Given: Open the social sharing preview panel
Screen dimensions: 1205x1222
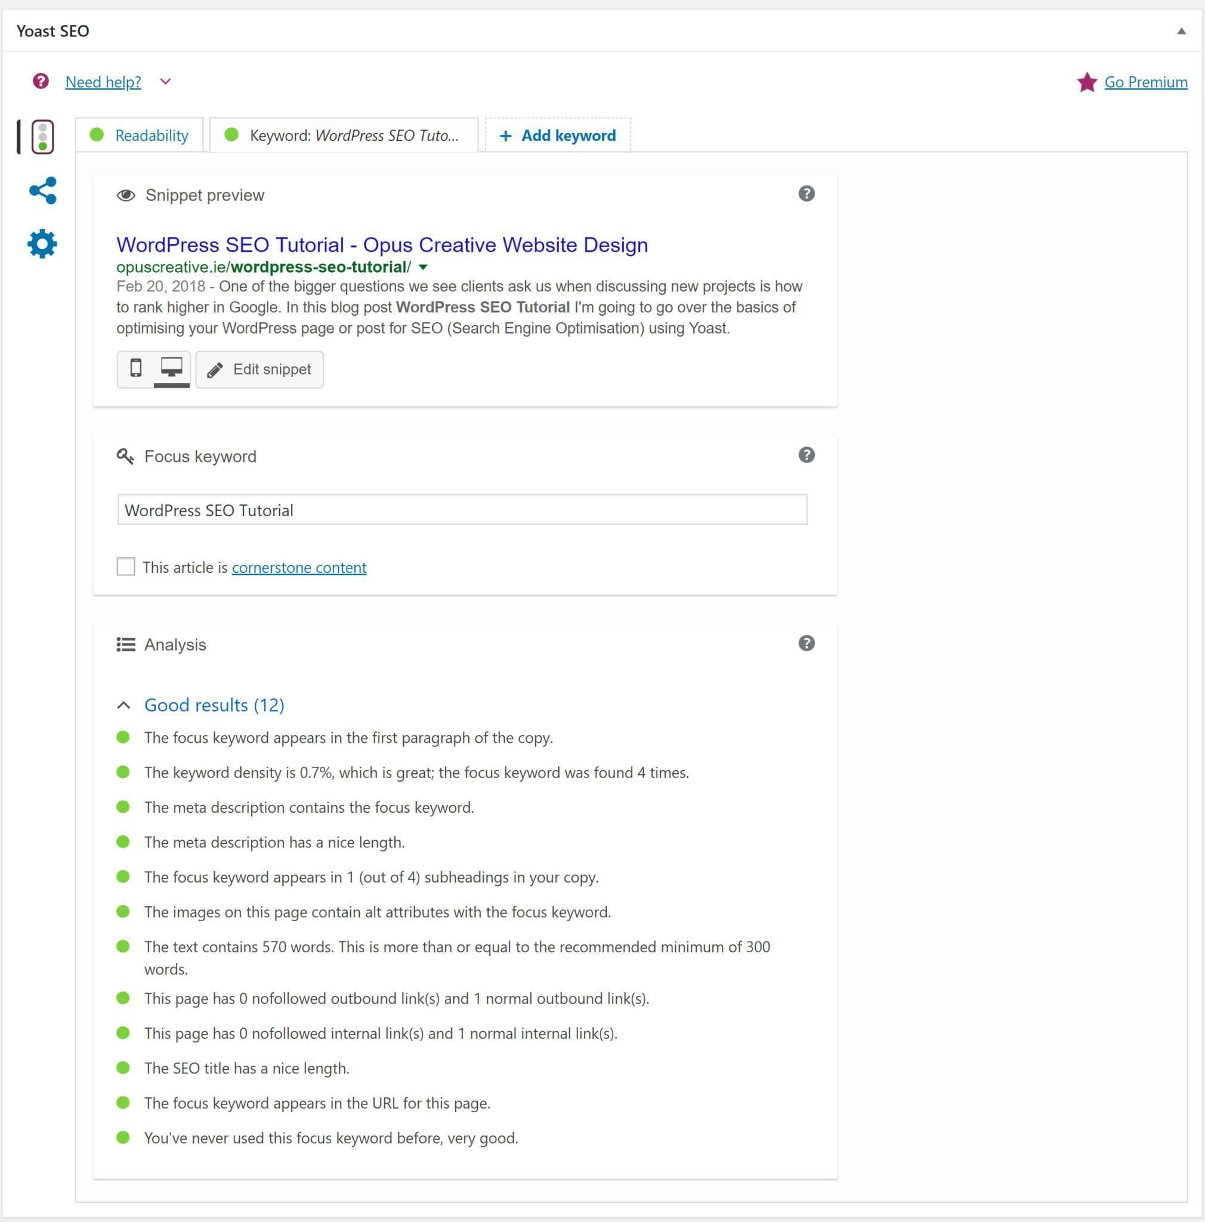Looking at the screenshot, I should [x=42, y=190].
